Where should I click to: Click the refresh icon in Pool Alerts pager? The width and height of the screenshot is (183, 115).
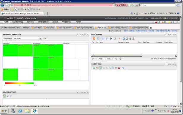coord(120,59)
